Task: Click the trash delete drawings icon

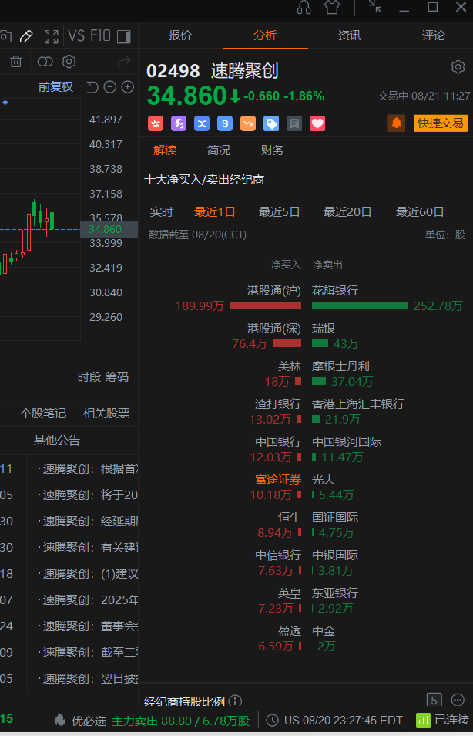Action: click(x=16, y=62)
